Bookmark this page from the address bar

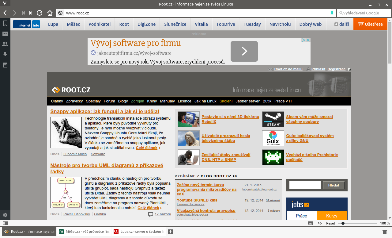(x=332, y=13)
